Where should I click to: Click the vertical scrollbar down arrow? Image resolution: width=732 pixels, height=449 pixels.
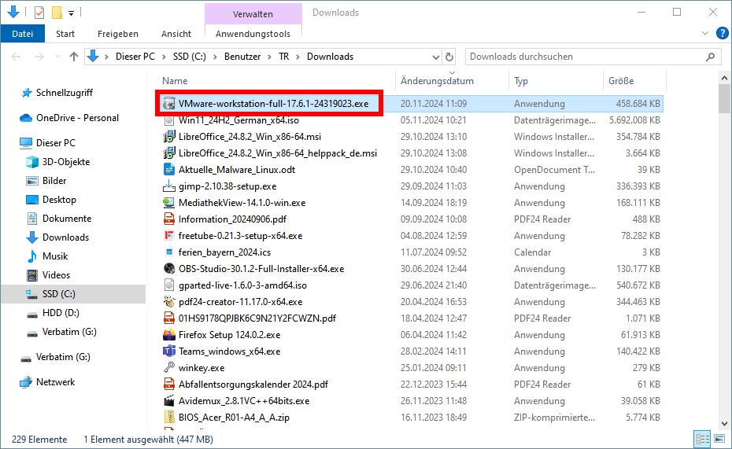tap(724, 424)
